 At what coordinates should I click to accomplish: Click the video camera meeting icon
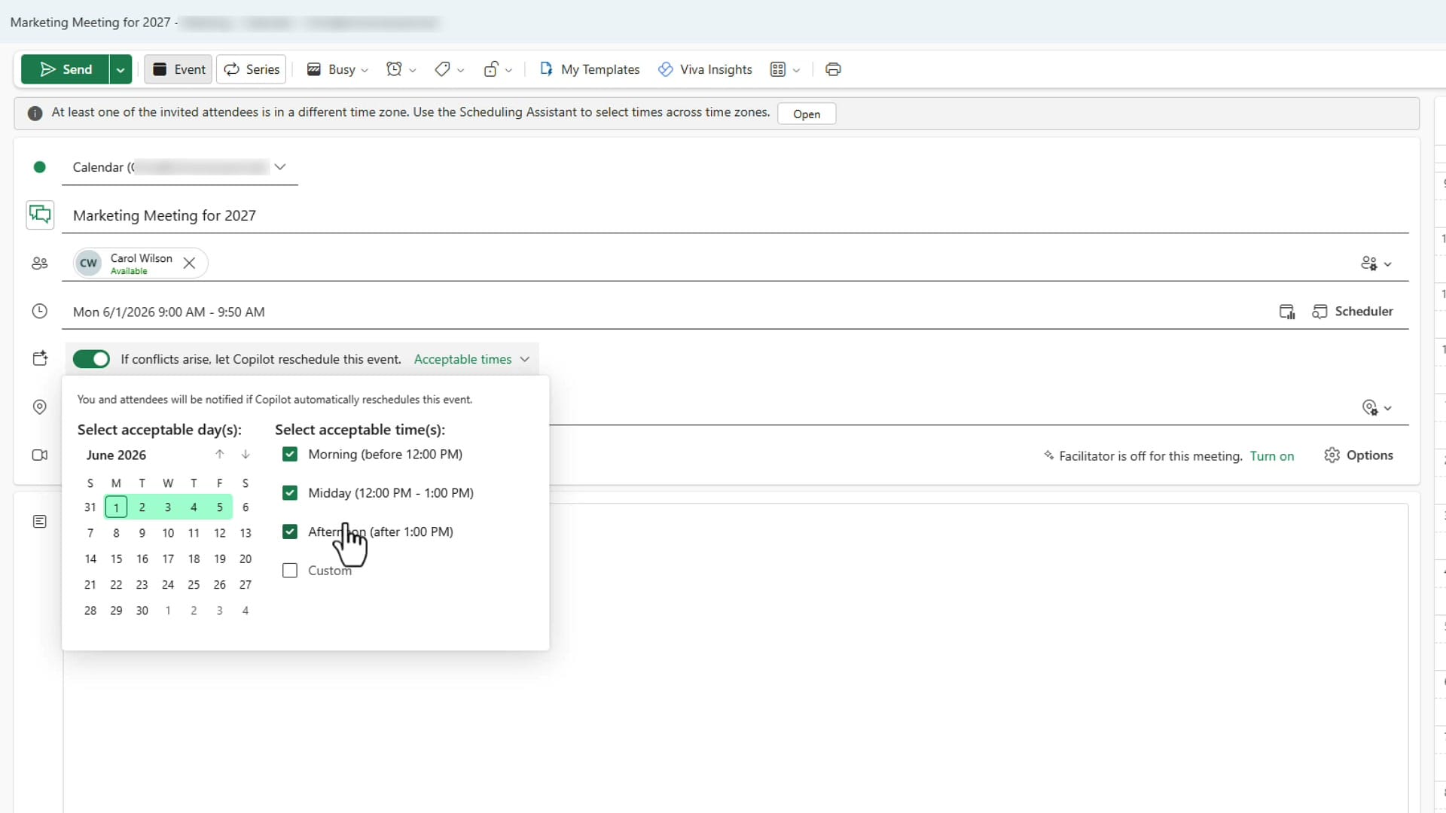(x=40, y=455)
